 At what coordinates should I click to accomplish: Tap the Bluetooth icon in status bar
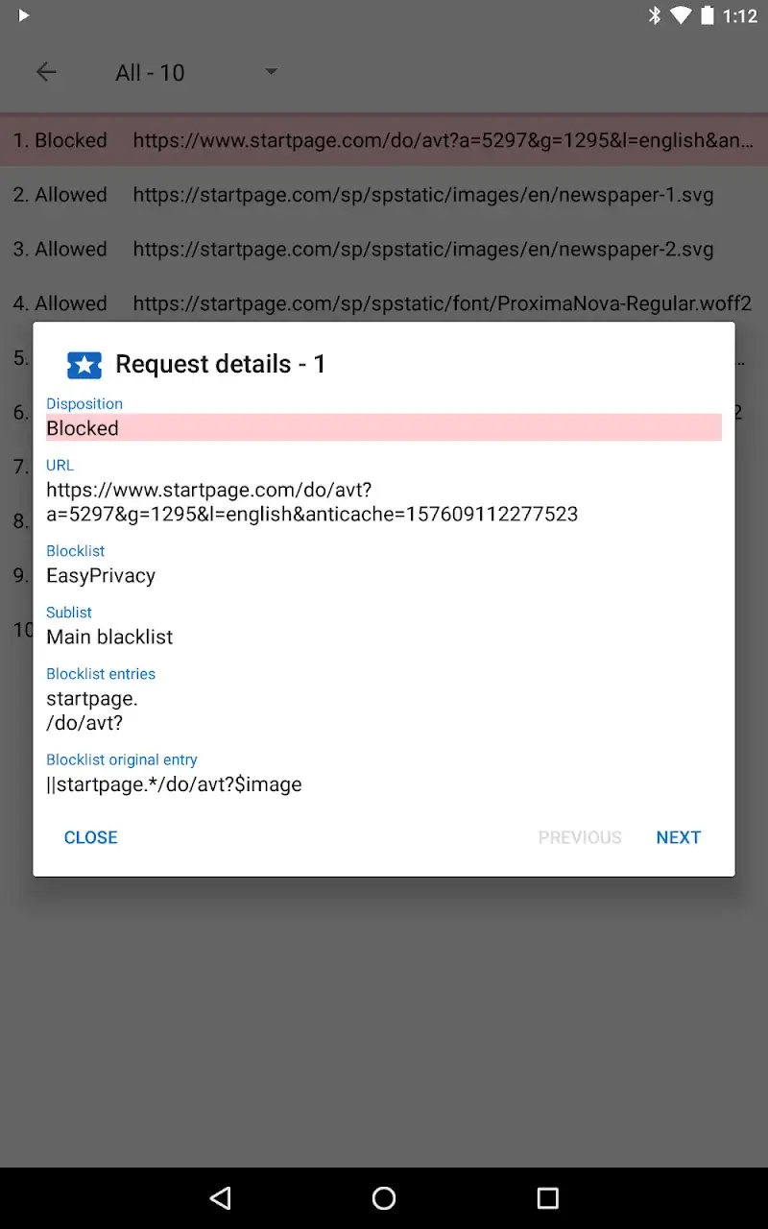coord(655,15)
